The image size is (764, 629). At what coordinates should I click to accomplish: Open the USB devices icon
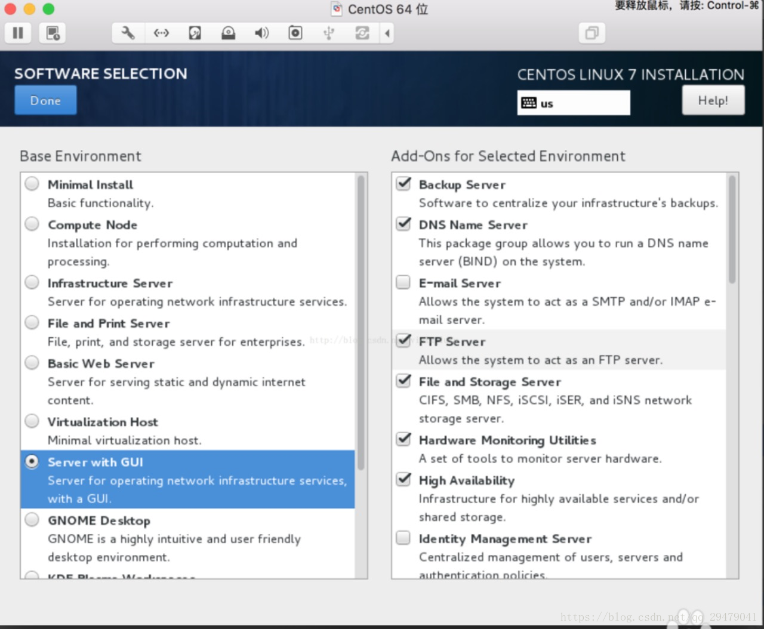(328, 33)
